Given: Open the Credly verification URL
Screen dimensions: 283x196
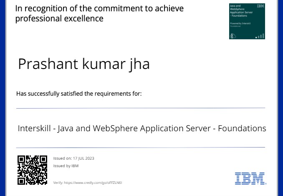Looking at the screenshot, I should [x=92, y=183].
